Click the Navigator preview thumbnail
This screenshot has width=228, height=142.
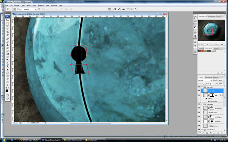(211, 30)
